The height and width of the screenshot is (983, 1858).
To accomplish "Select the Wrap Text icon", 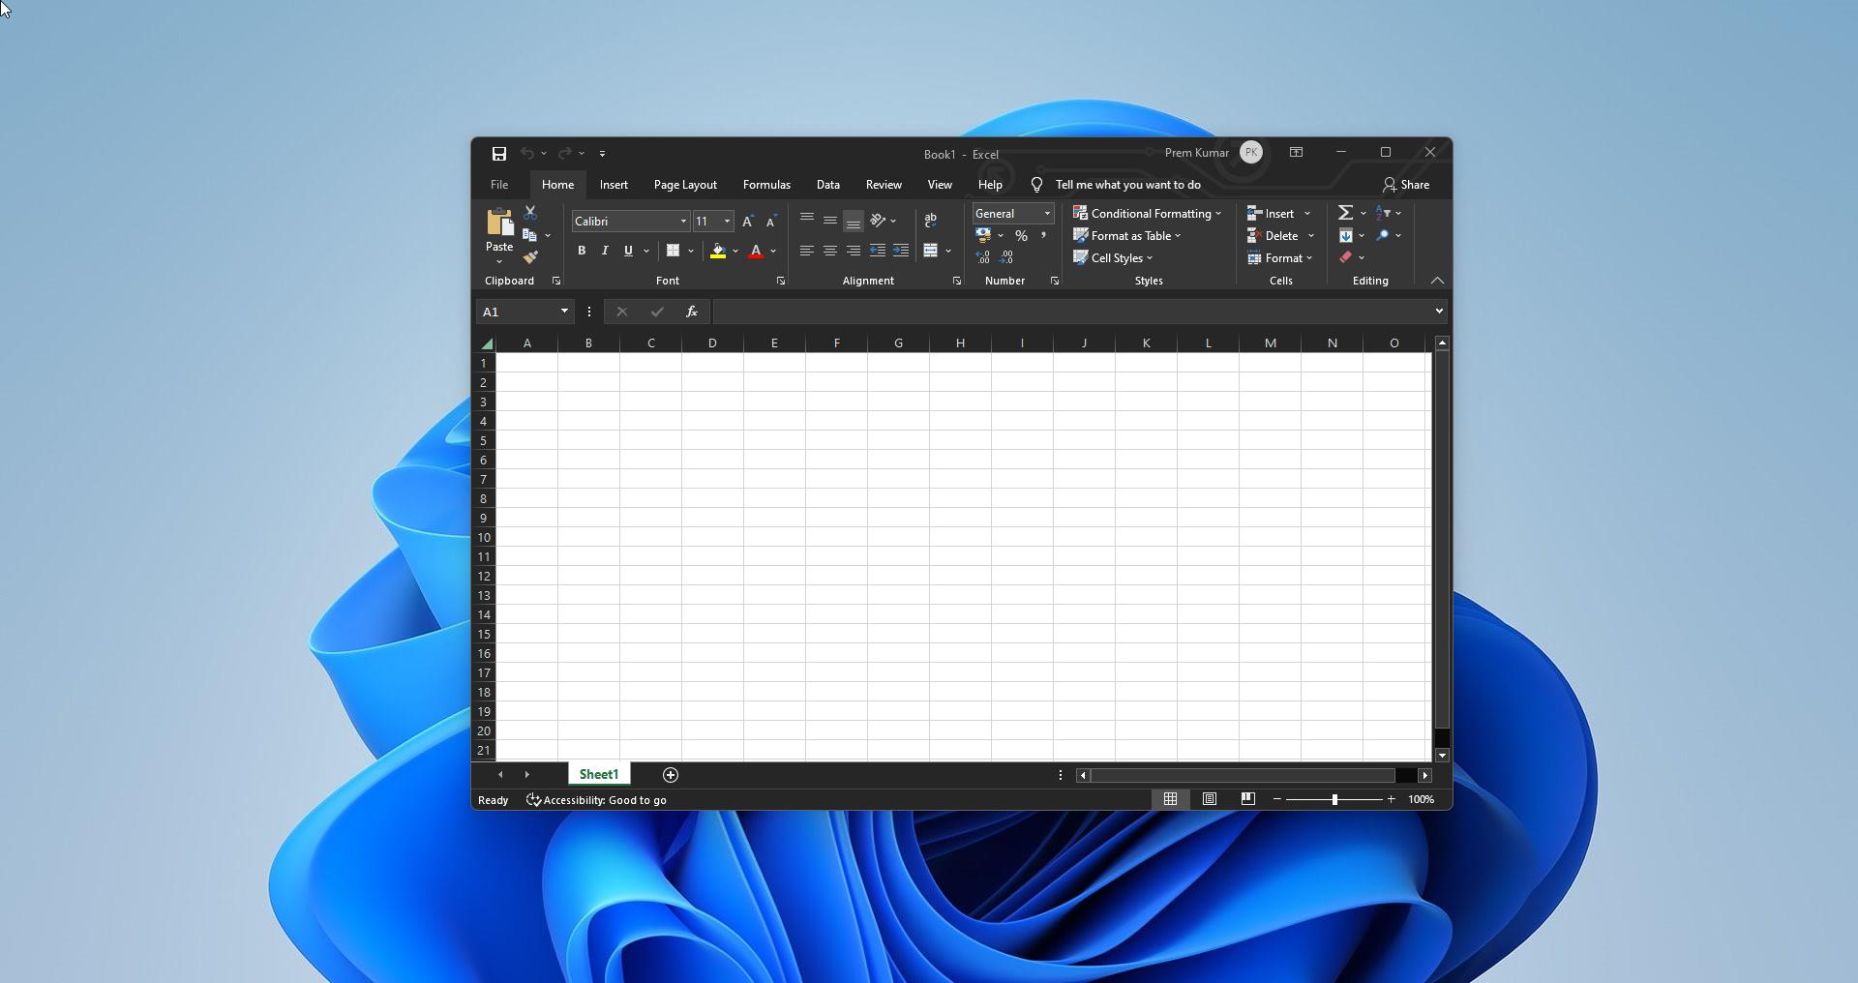I will [931, 221].
